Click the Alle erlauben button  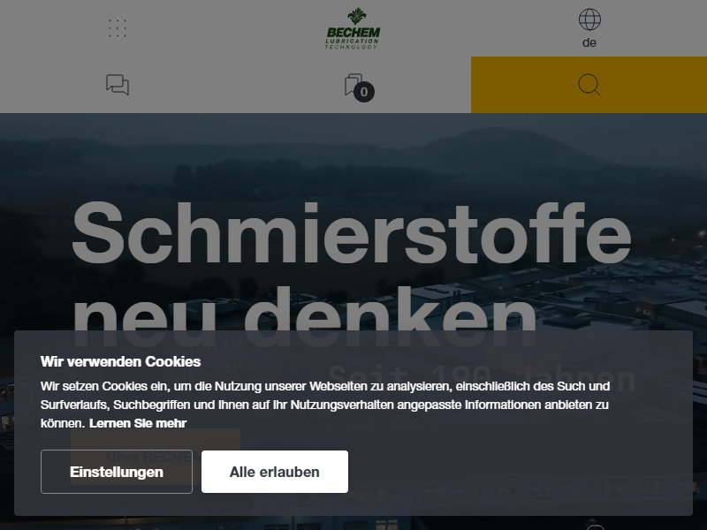coord(275,472)
